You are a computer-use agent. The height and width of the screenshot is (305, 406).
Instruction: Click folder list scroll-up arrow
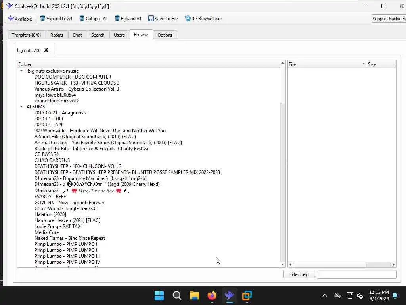283,63
